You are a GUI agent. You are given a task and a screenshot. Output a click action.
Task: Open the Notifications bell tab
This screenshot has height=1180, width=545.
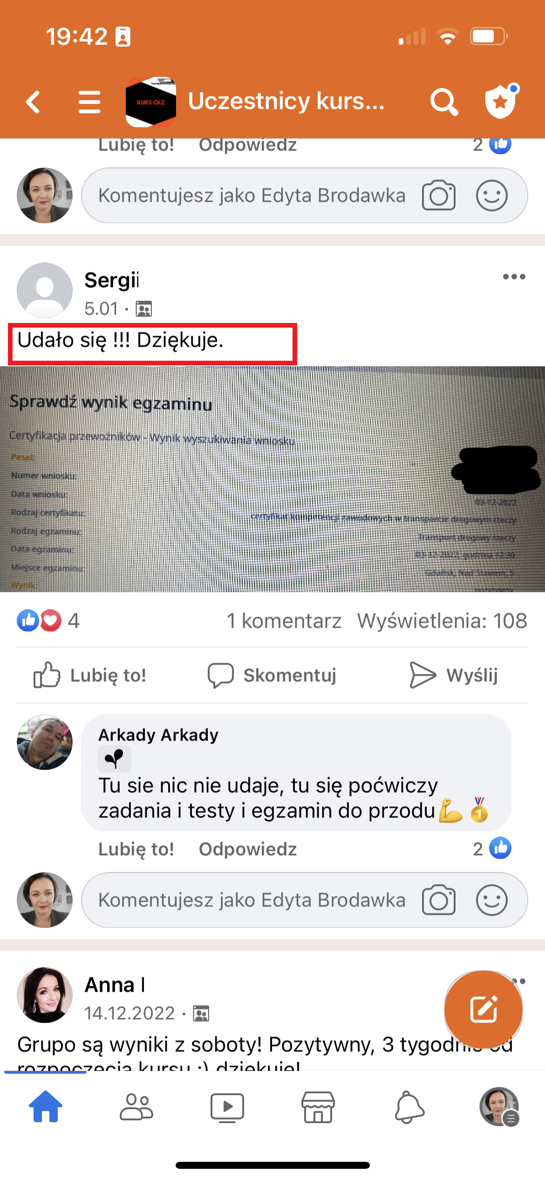pyautogui.click(x=409, y=1107)
